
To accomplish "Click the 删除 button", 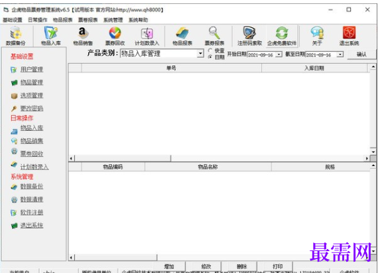I will point(241,266).
